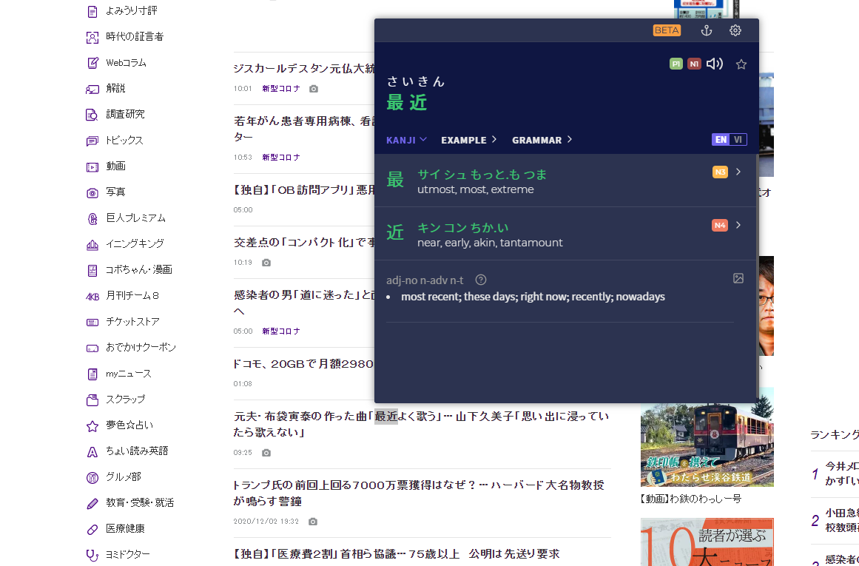Click the よみうり寸評 sidebar icon

coord(92,11)
